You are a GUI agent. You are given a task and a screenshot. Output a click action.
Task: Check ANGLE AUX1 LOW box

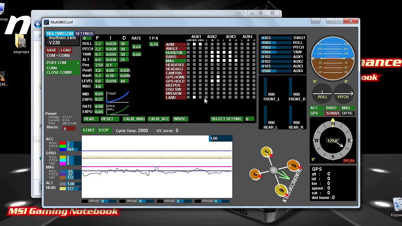click(188, 48)
